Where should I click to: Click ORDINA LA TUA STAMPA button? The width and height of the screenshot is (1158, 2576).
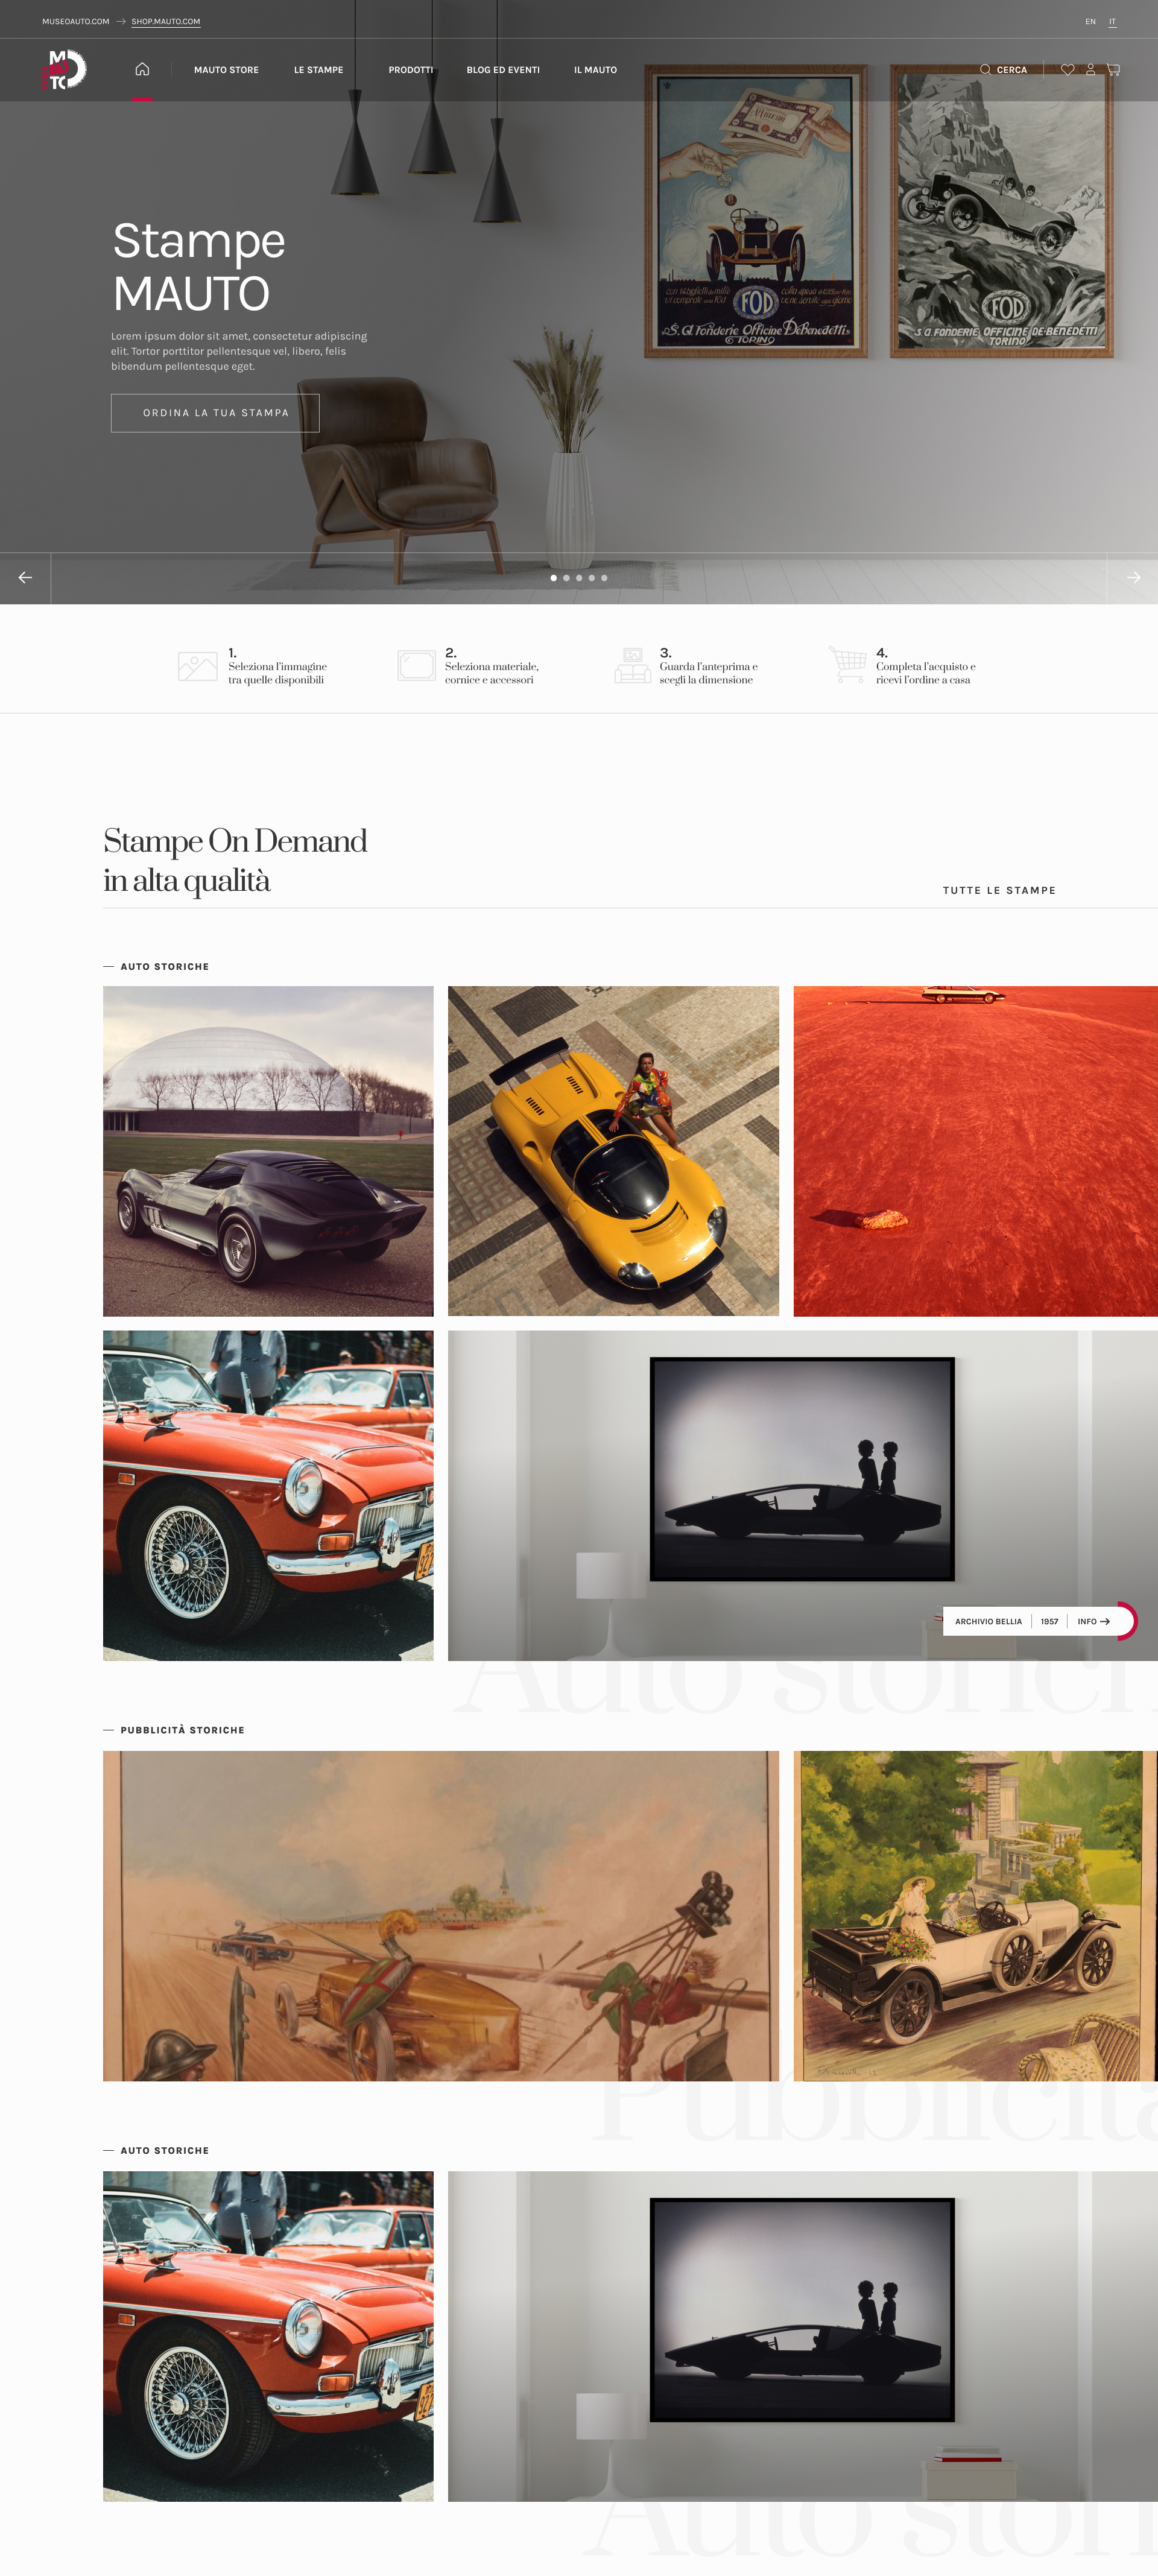click(x=215, y=413)
